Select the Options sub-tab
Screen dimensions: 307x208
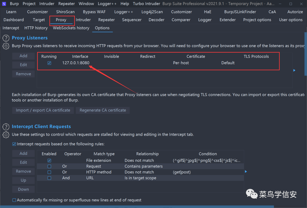click(x=102, y=28)
